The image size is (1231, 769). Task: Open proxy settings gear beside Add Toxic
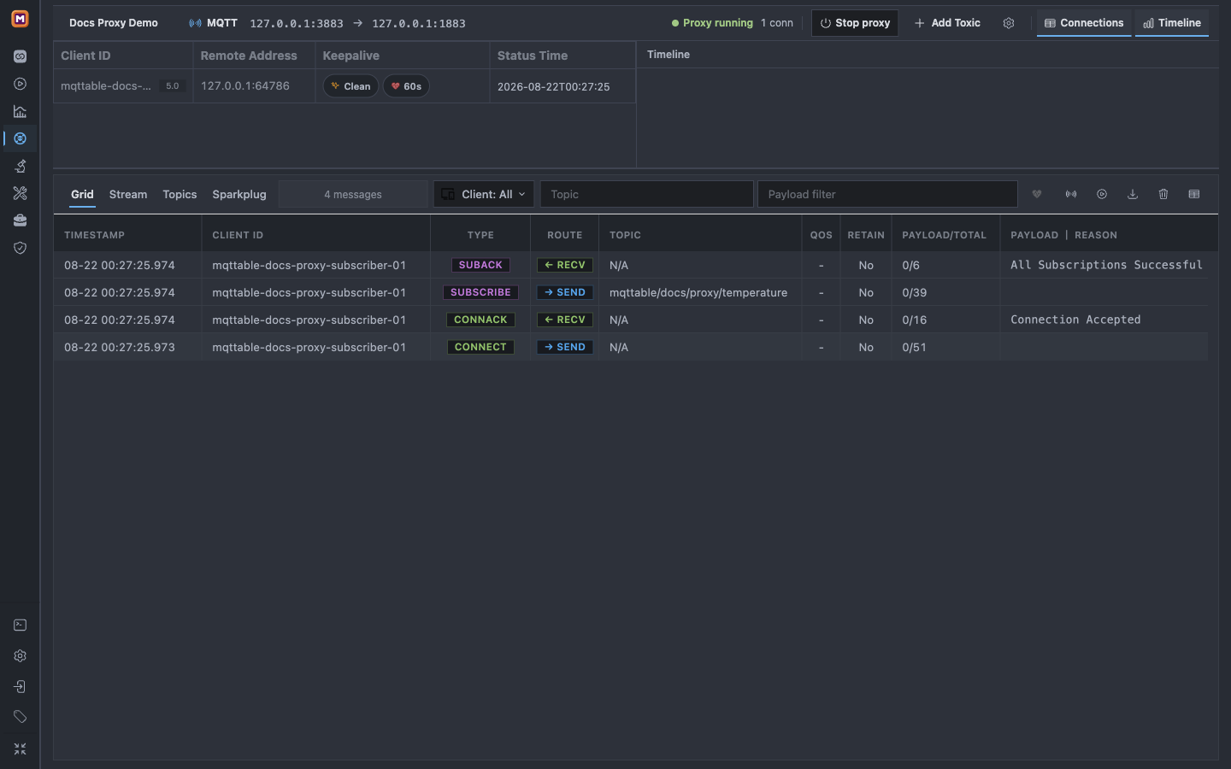click(x=1009, y=23)
